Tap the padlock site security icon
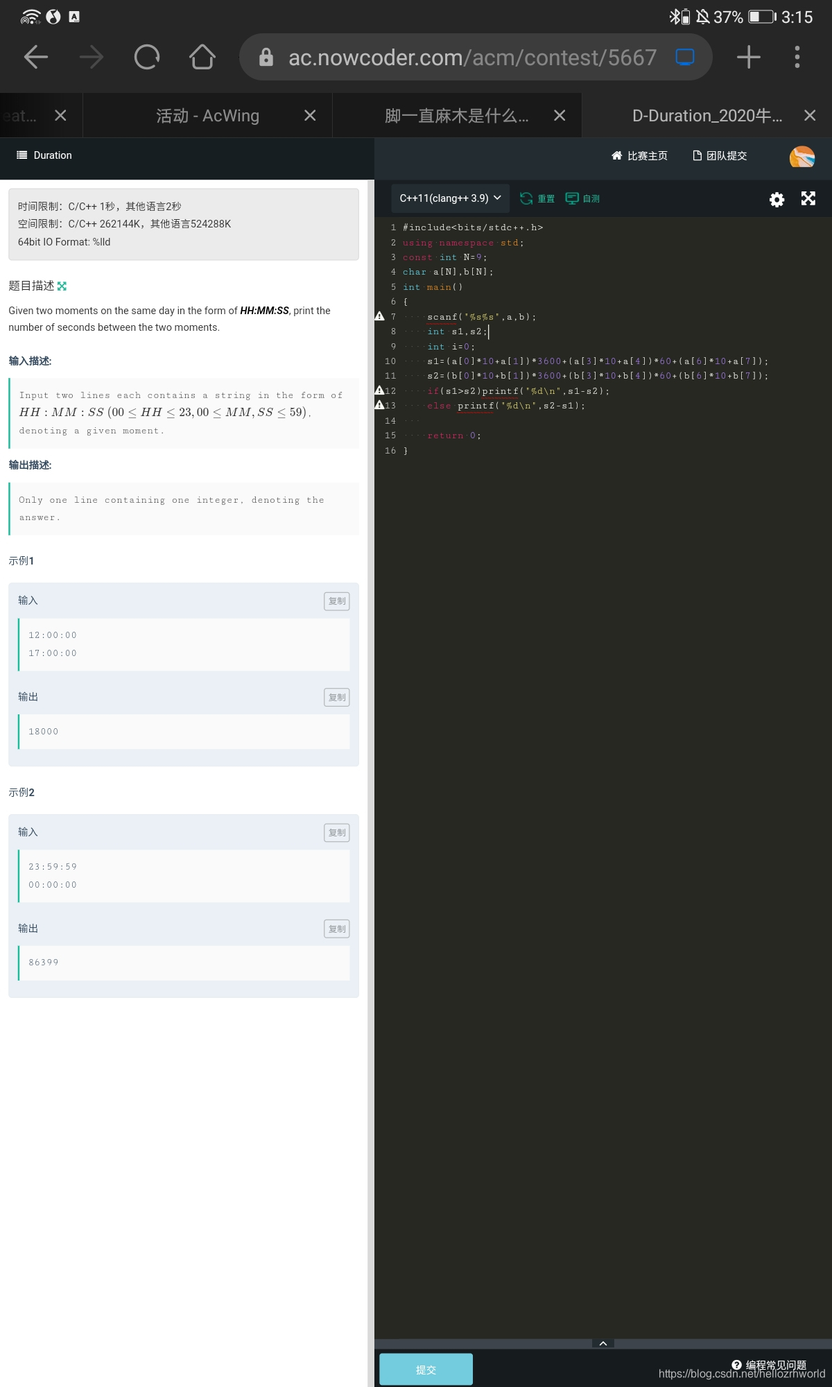 point(266,58)
